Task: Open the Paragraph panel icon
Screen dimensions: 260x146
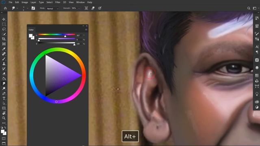Action: click(x=257, y=52)
